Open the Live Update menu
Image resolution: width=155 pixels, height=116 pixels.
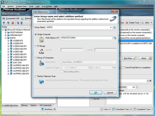47,6
